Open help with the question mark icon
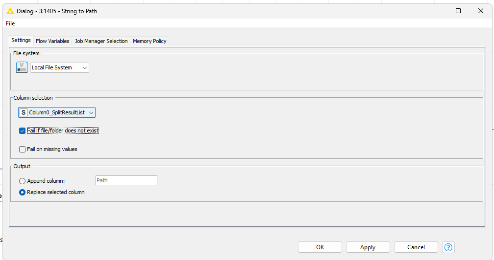This screenshot has width=494, height=260. (x=448, y=247)
